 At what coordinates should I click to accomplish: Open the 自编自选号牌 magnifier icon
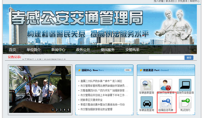pos(166,102)
